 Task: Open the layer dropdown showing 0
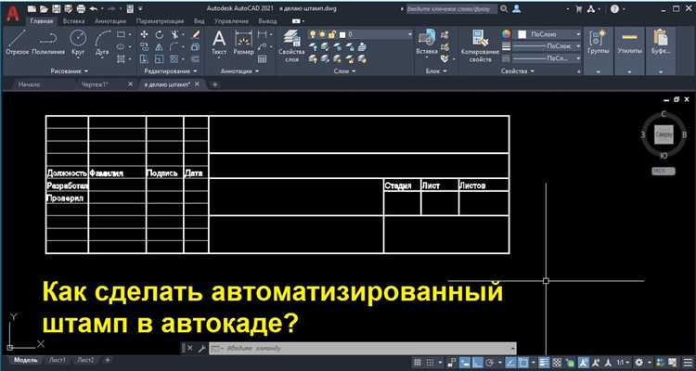click(359, 34)
